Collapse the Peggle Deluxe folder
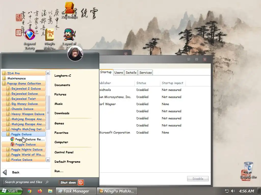Image resolution: width=261 pixels, height=195 pixels. 23,134
